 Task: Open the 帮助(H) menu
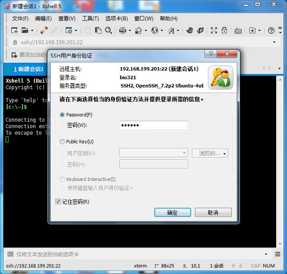pyautogui.click(x=169, y=18)
